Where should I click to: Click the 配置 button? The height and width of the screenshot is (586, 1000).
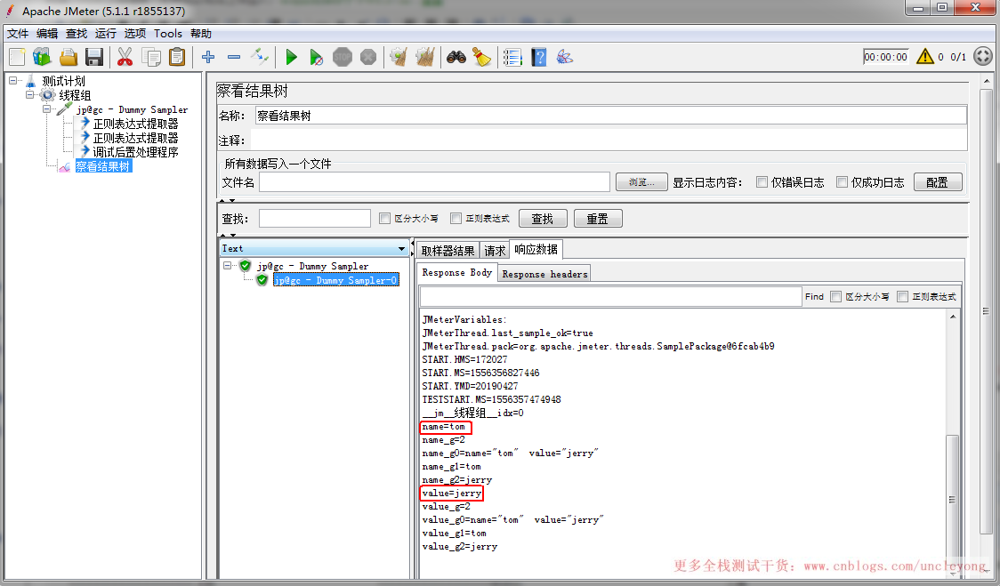click(x=938, y=181)
